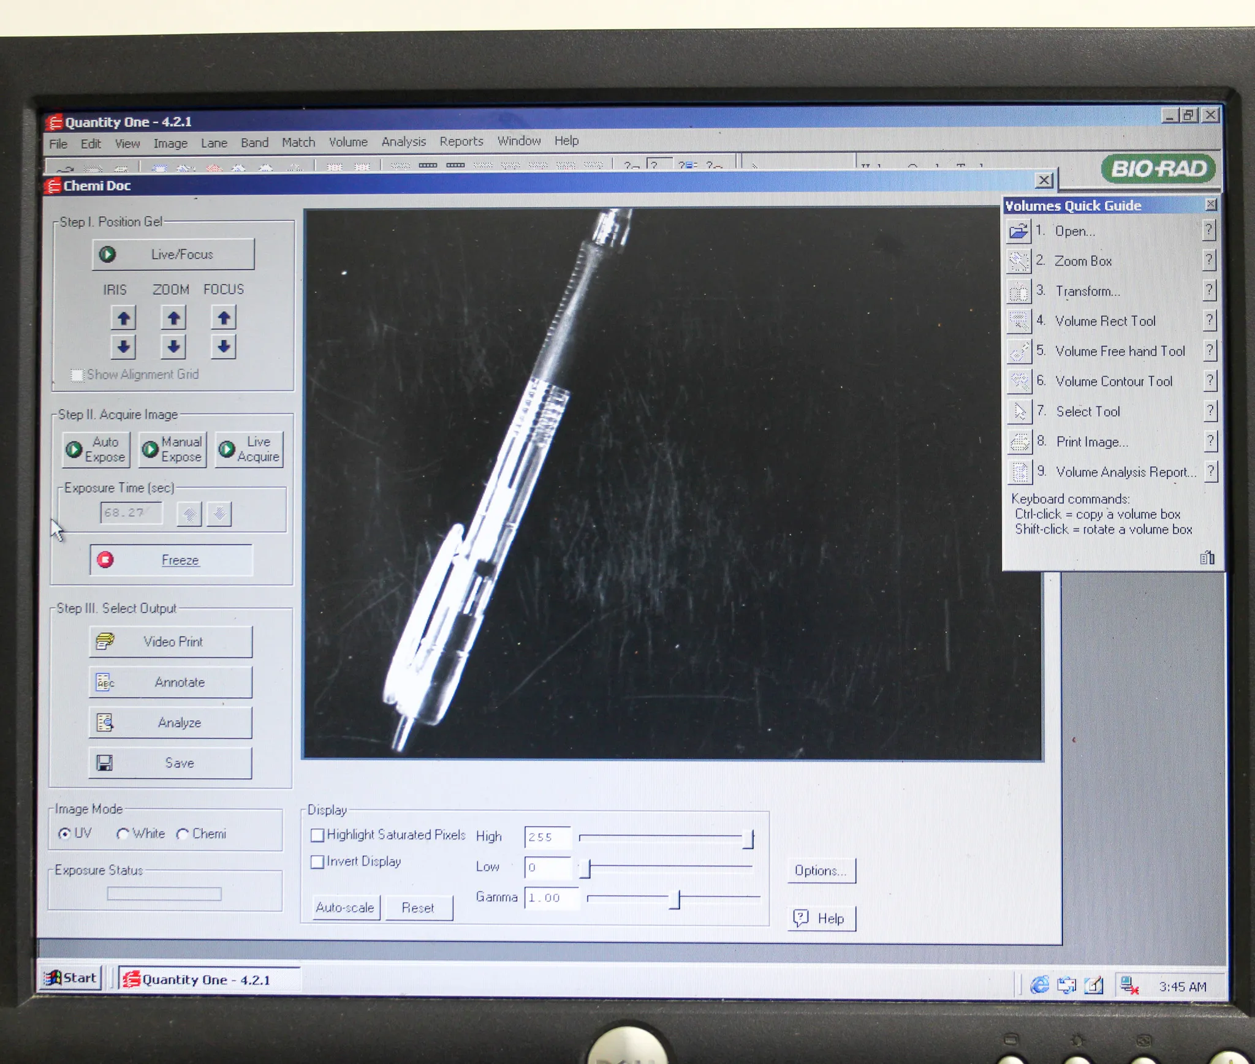Open the Options dialog
1255x1064 pixels.
click(x=821, y=870)
